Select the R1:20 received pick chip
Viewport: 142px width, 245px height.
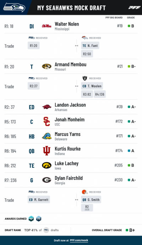point(34,46)
